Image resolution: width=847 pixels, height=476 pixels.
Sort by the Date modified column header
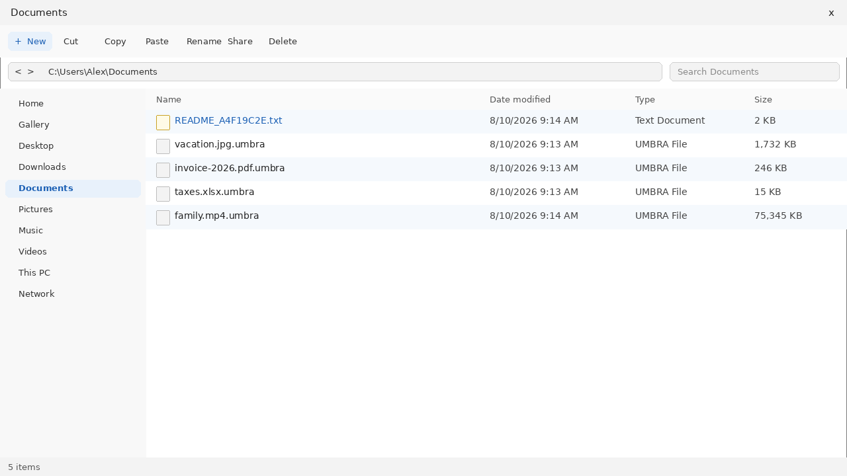[x=520, y=99]
